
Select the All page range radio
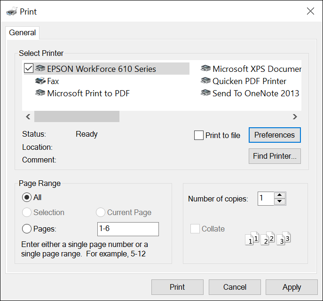click(x=27, y=197)
